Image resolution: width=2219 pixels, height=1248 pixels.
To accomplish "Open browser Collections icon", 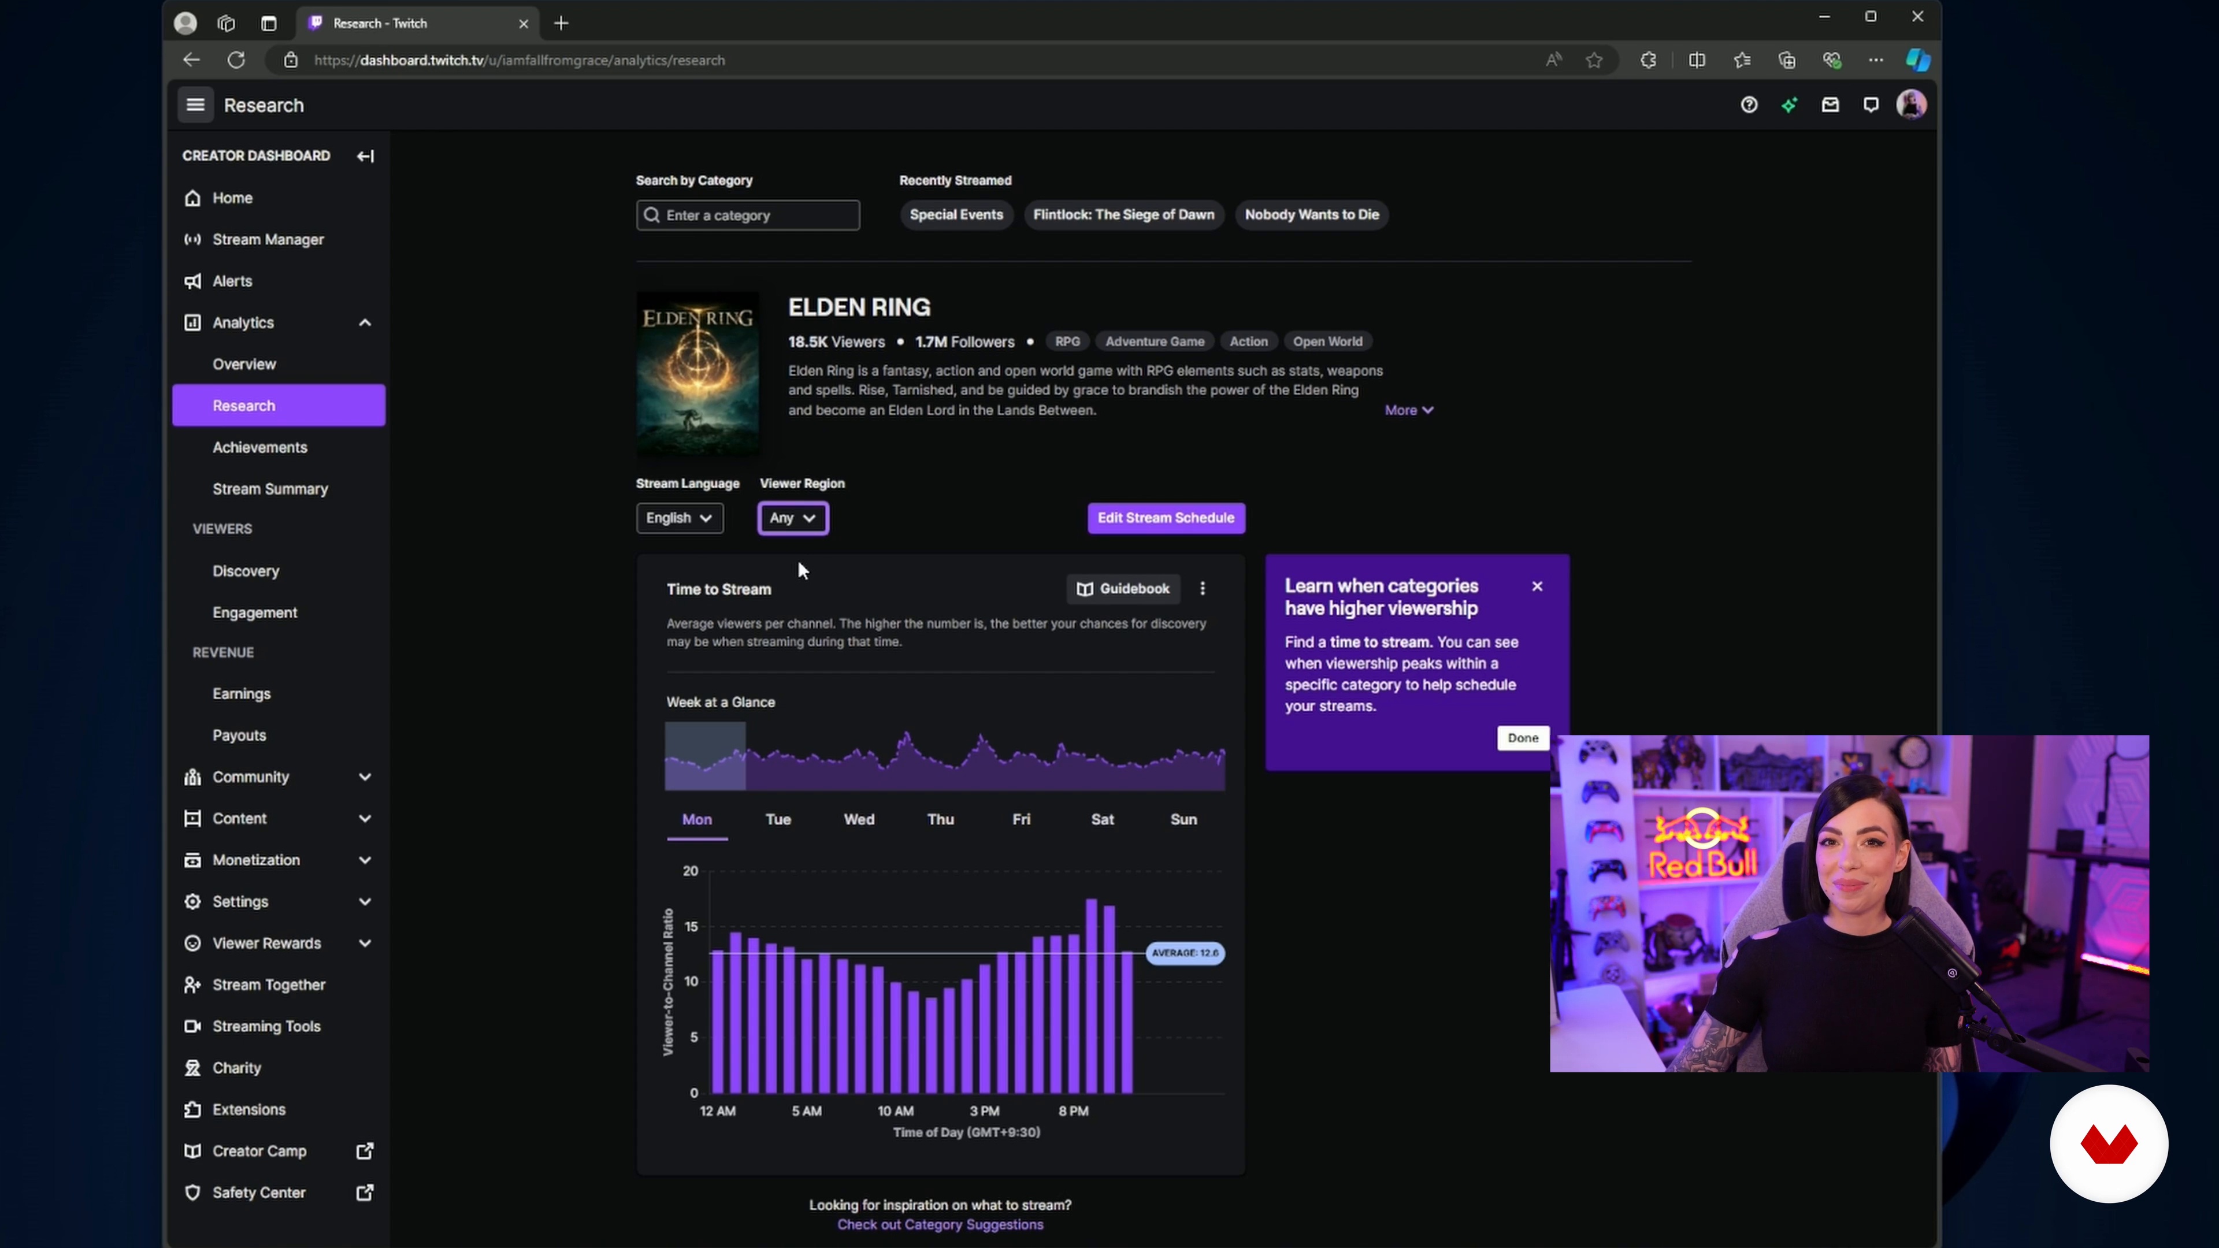I will [x=1787, y=60].
